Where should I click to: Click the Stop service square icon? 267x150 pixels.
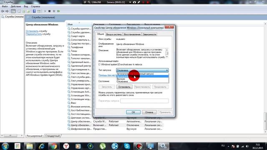click(49, 11)
